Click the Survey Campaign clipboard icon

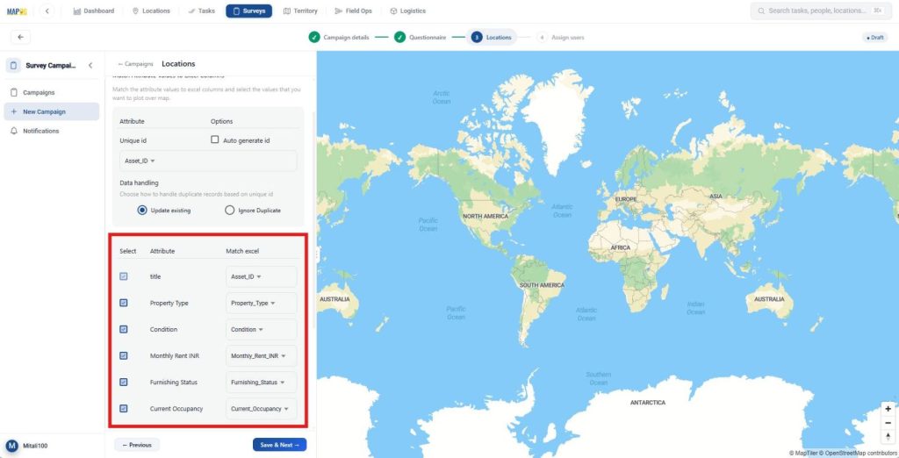[x=14, y=65]
